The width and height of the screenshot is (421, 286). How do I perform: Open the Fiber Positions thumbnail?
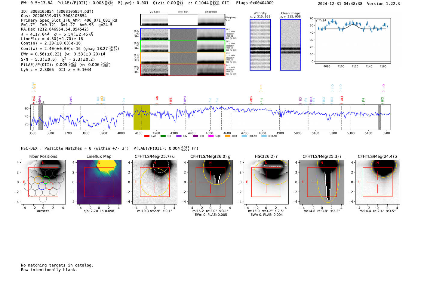[43, 182]
